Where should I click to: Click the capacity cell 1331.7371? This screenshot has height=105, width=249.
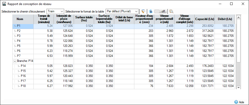coord(205,86)
